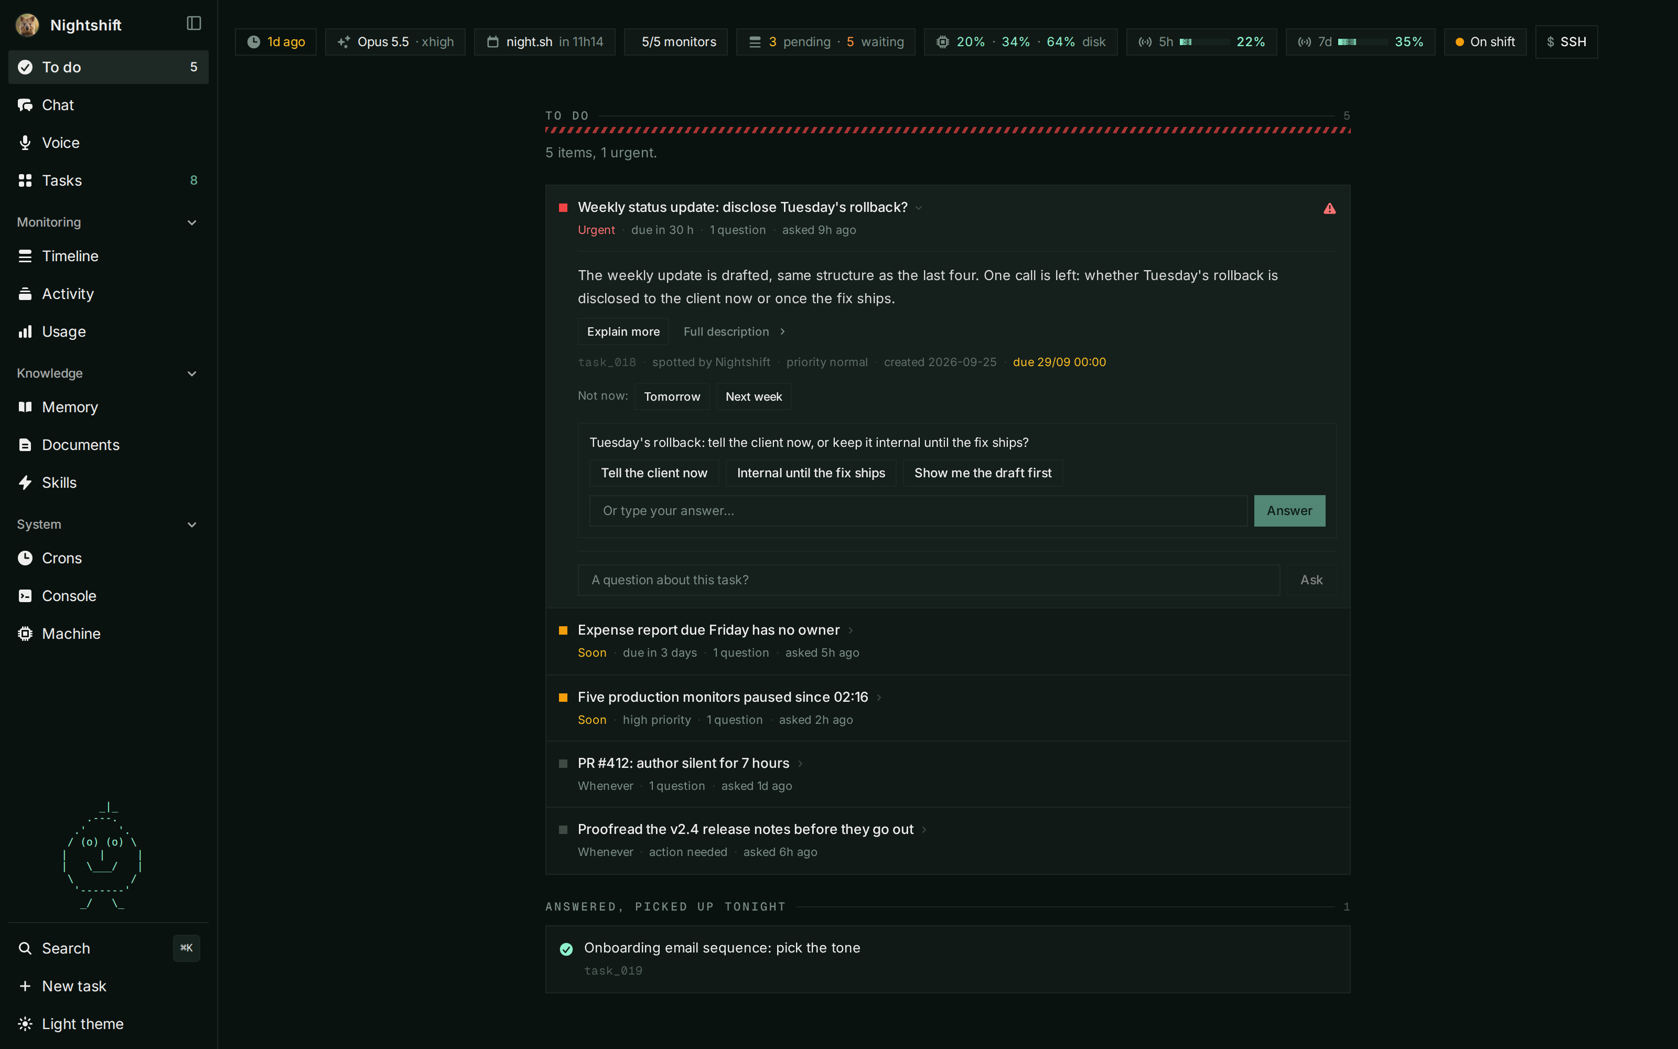Focus the question about this task field

coord(929,580)
